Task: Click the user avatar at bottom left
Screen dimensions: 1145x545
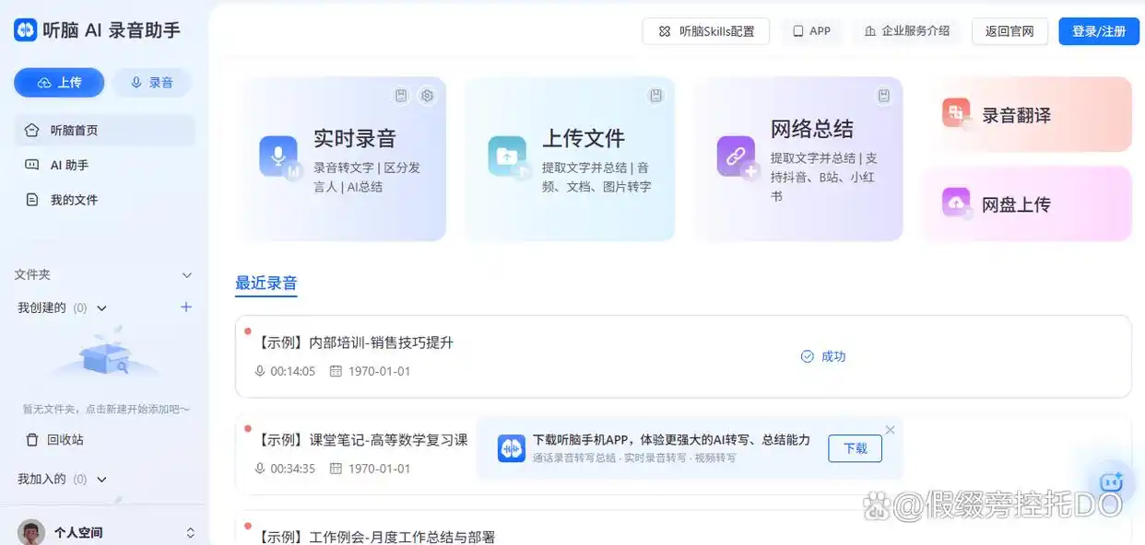Action: tap(32, 532)
